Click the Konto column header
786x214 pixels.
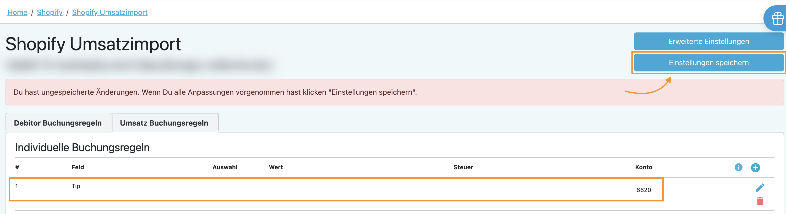click(x=643, y=167)
